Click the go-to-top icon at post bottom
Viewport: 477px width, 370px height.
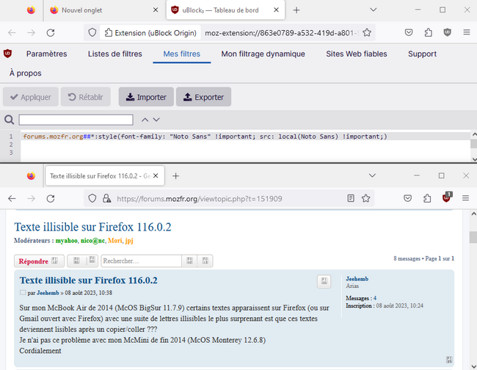(449, 359)
